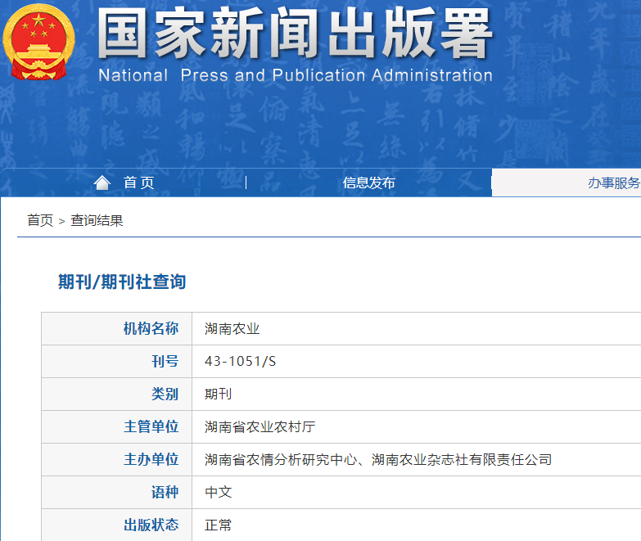Select the 期刊 category value
Screen dimensions: 641x541
219,394
